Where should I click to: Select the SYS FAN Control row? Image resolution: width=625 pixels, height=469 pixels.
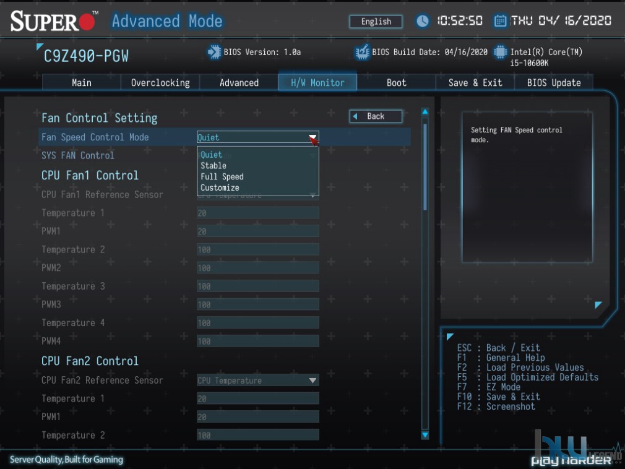tap(78, 155)
